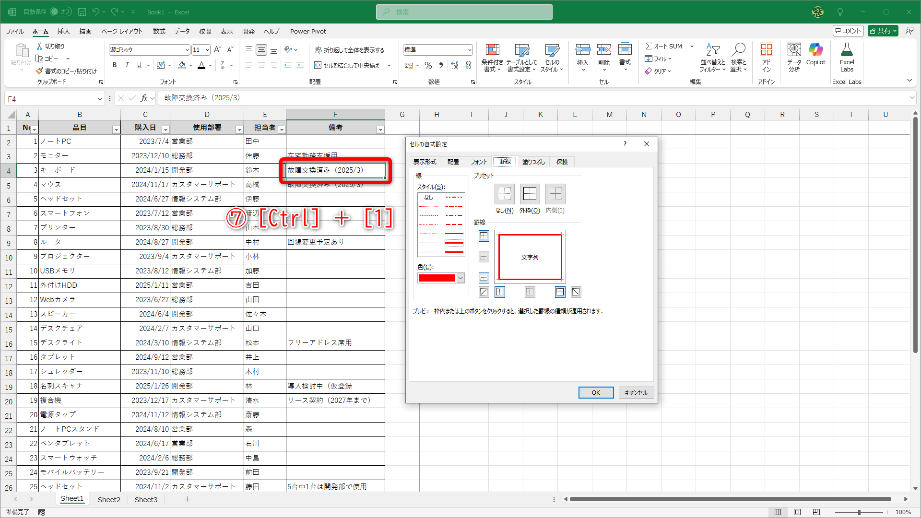Switch to the 塗りつぶし tab in dialog
The image size is (921, 518).
pyautogui.click(x=532, y=162)
